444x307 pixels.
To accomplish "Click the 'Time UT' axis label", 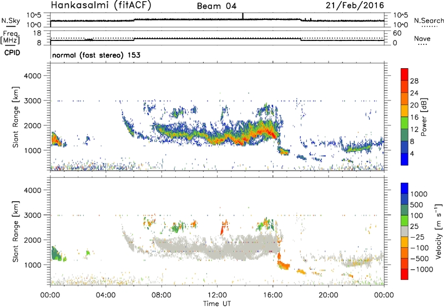I will click(217, 304).
